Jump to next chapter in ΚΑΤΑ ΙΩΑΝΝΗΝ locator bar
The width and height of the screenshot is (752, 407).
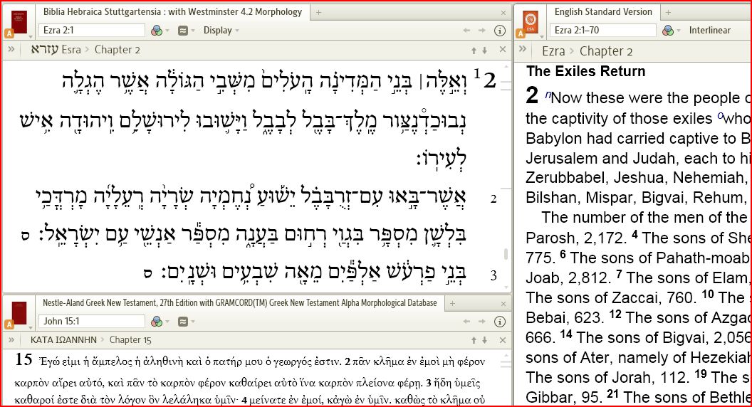tap(484, 340)
